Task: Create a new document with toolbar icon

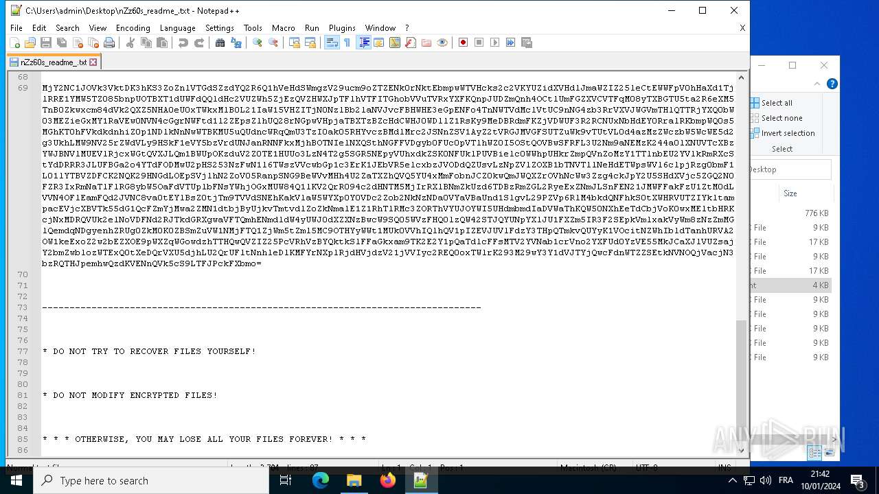Action: tap(14, 43)
